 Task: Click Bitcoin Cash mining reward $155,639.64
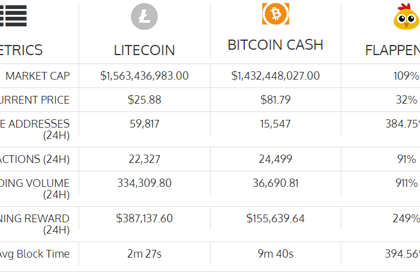coord(275,219)
